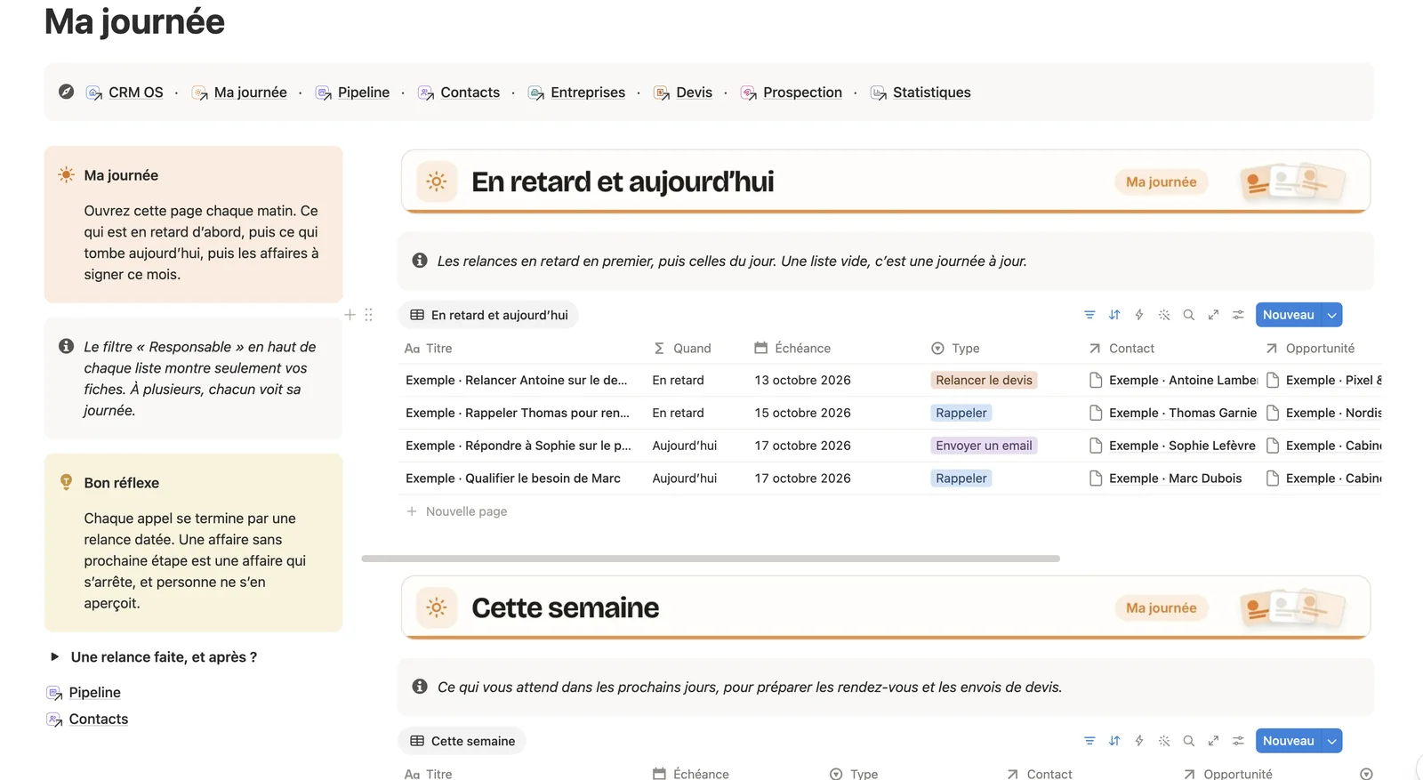Open sort options in En retard et aujourd'hui view
The image size is (1423, 780).
pyautogui.click(x=1114, y=315)
